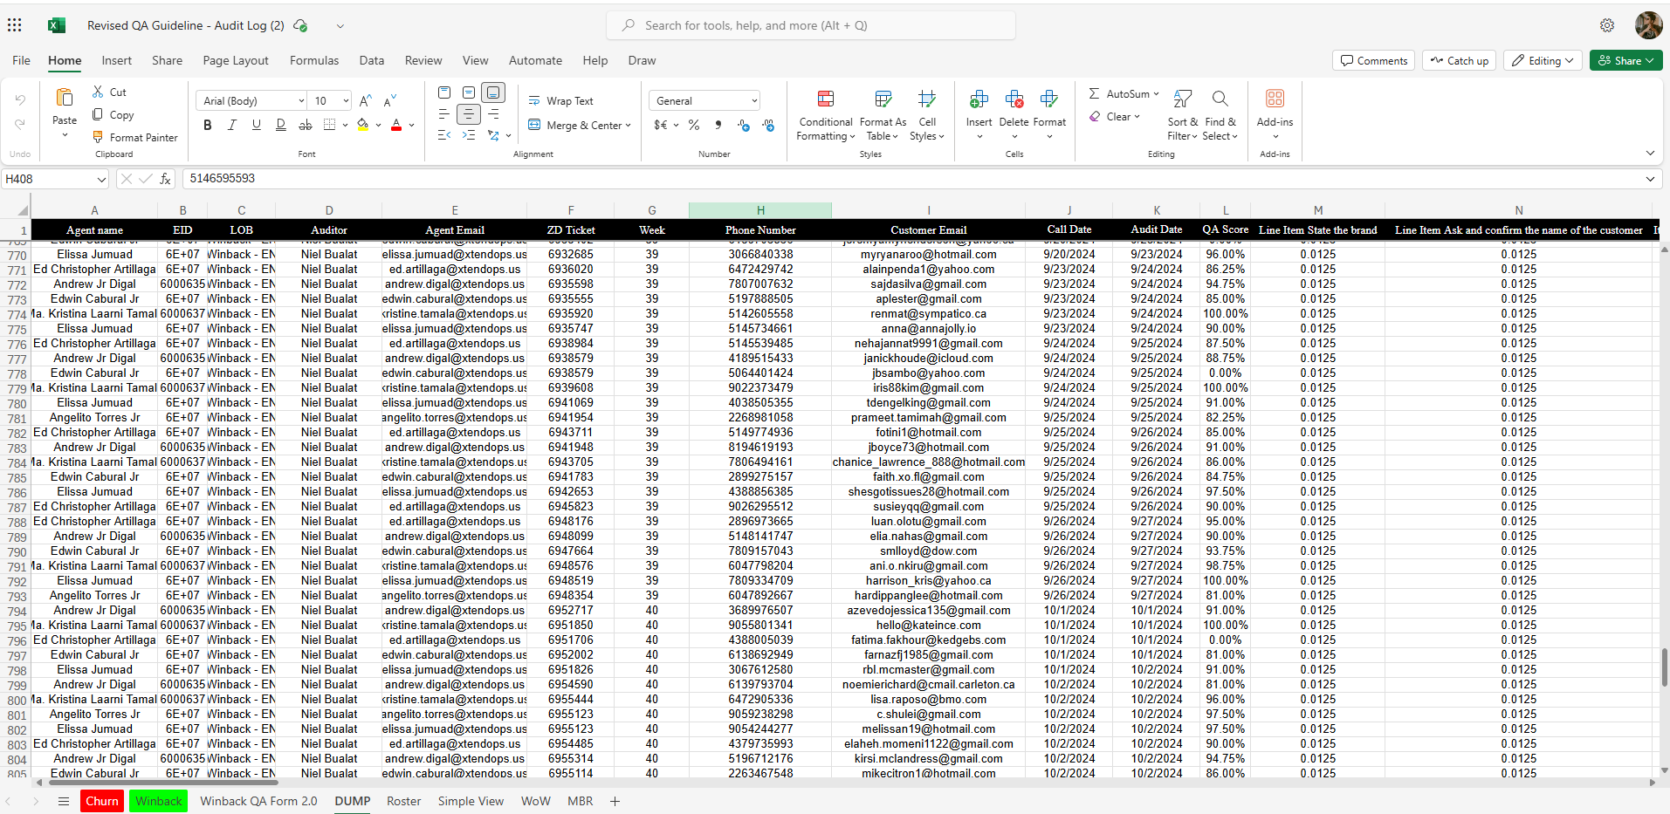Open the Cell Styles gallery
The image size is (1670, 814).
(927, 114)
